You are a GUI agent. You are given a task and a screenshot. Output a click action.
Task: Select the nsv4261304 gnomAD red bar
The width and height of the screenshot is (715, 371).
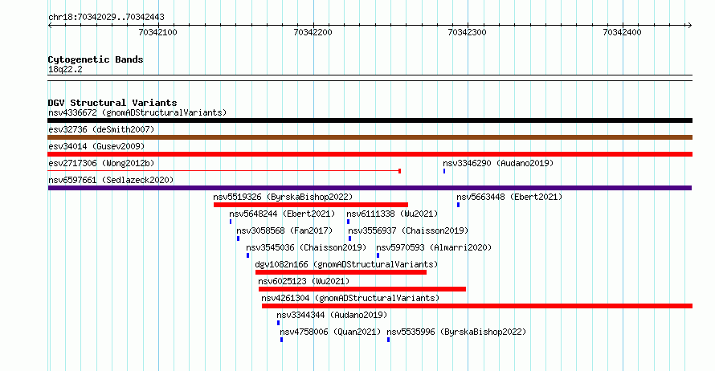point(477,306)
